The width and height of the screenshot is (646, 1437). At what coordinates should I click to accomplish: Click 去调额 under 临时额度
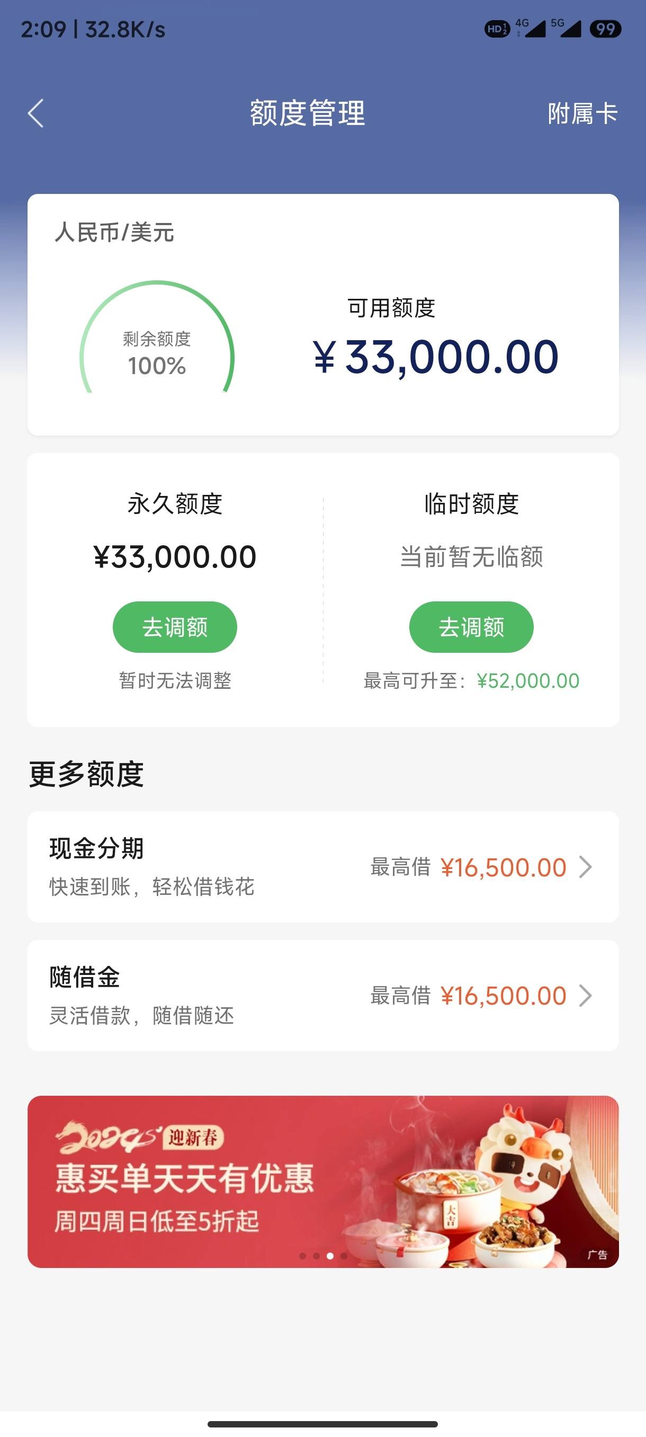click(x=472, y=627)
